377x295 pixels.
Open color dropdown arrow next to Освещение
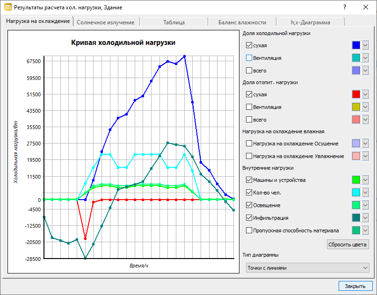pyautogui.click(x=365, y=205)
